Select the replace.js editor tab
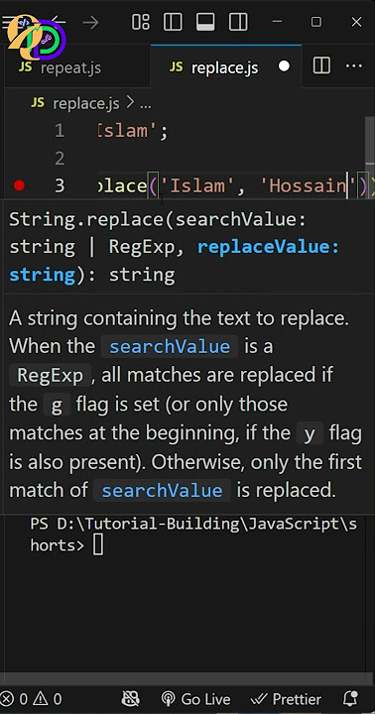375x714 pixels. coord(213,67)
